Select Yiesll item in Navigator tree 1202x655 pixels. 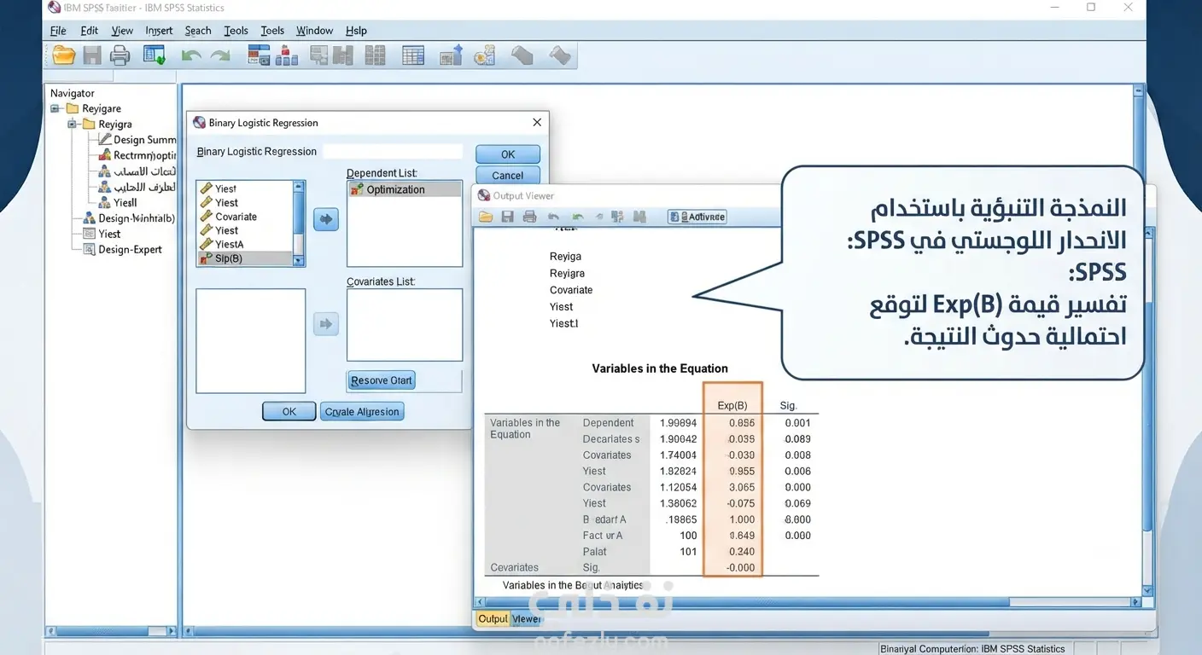pyautogui.click(x=125, y=203)
